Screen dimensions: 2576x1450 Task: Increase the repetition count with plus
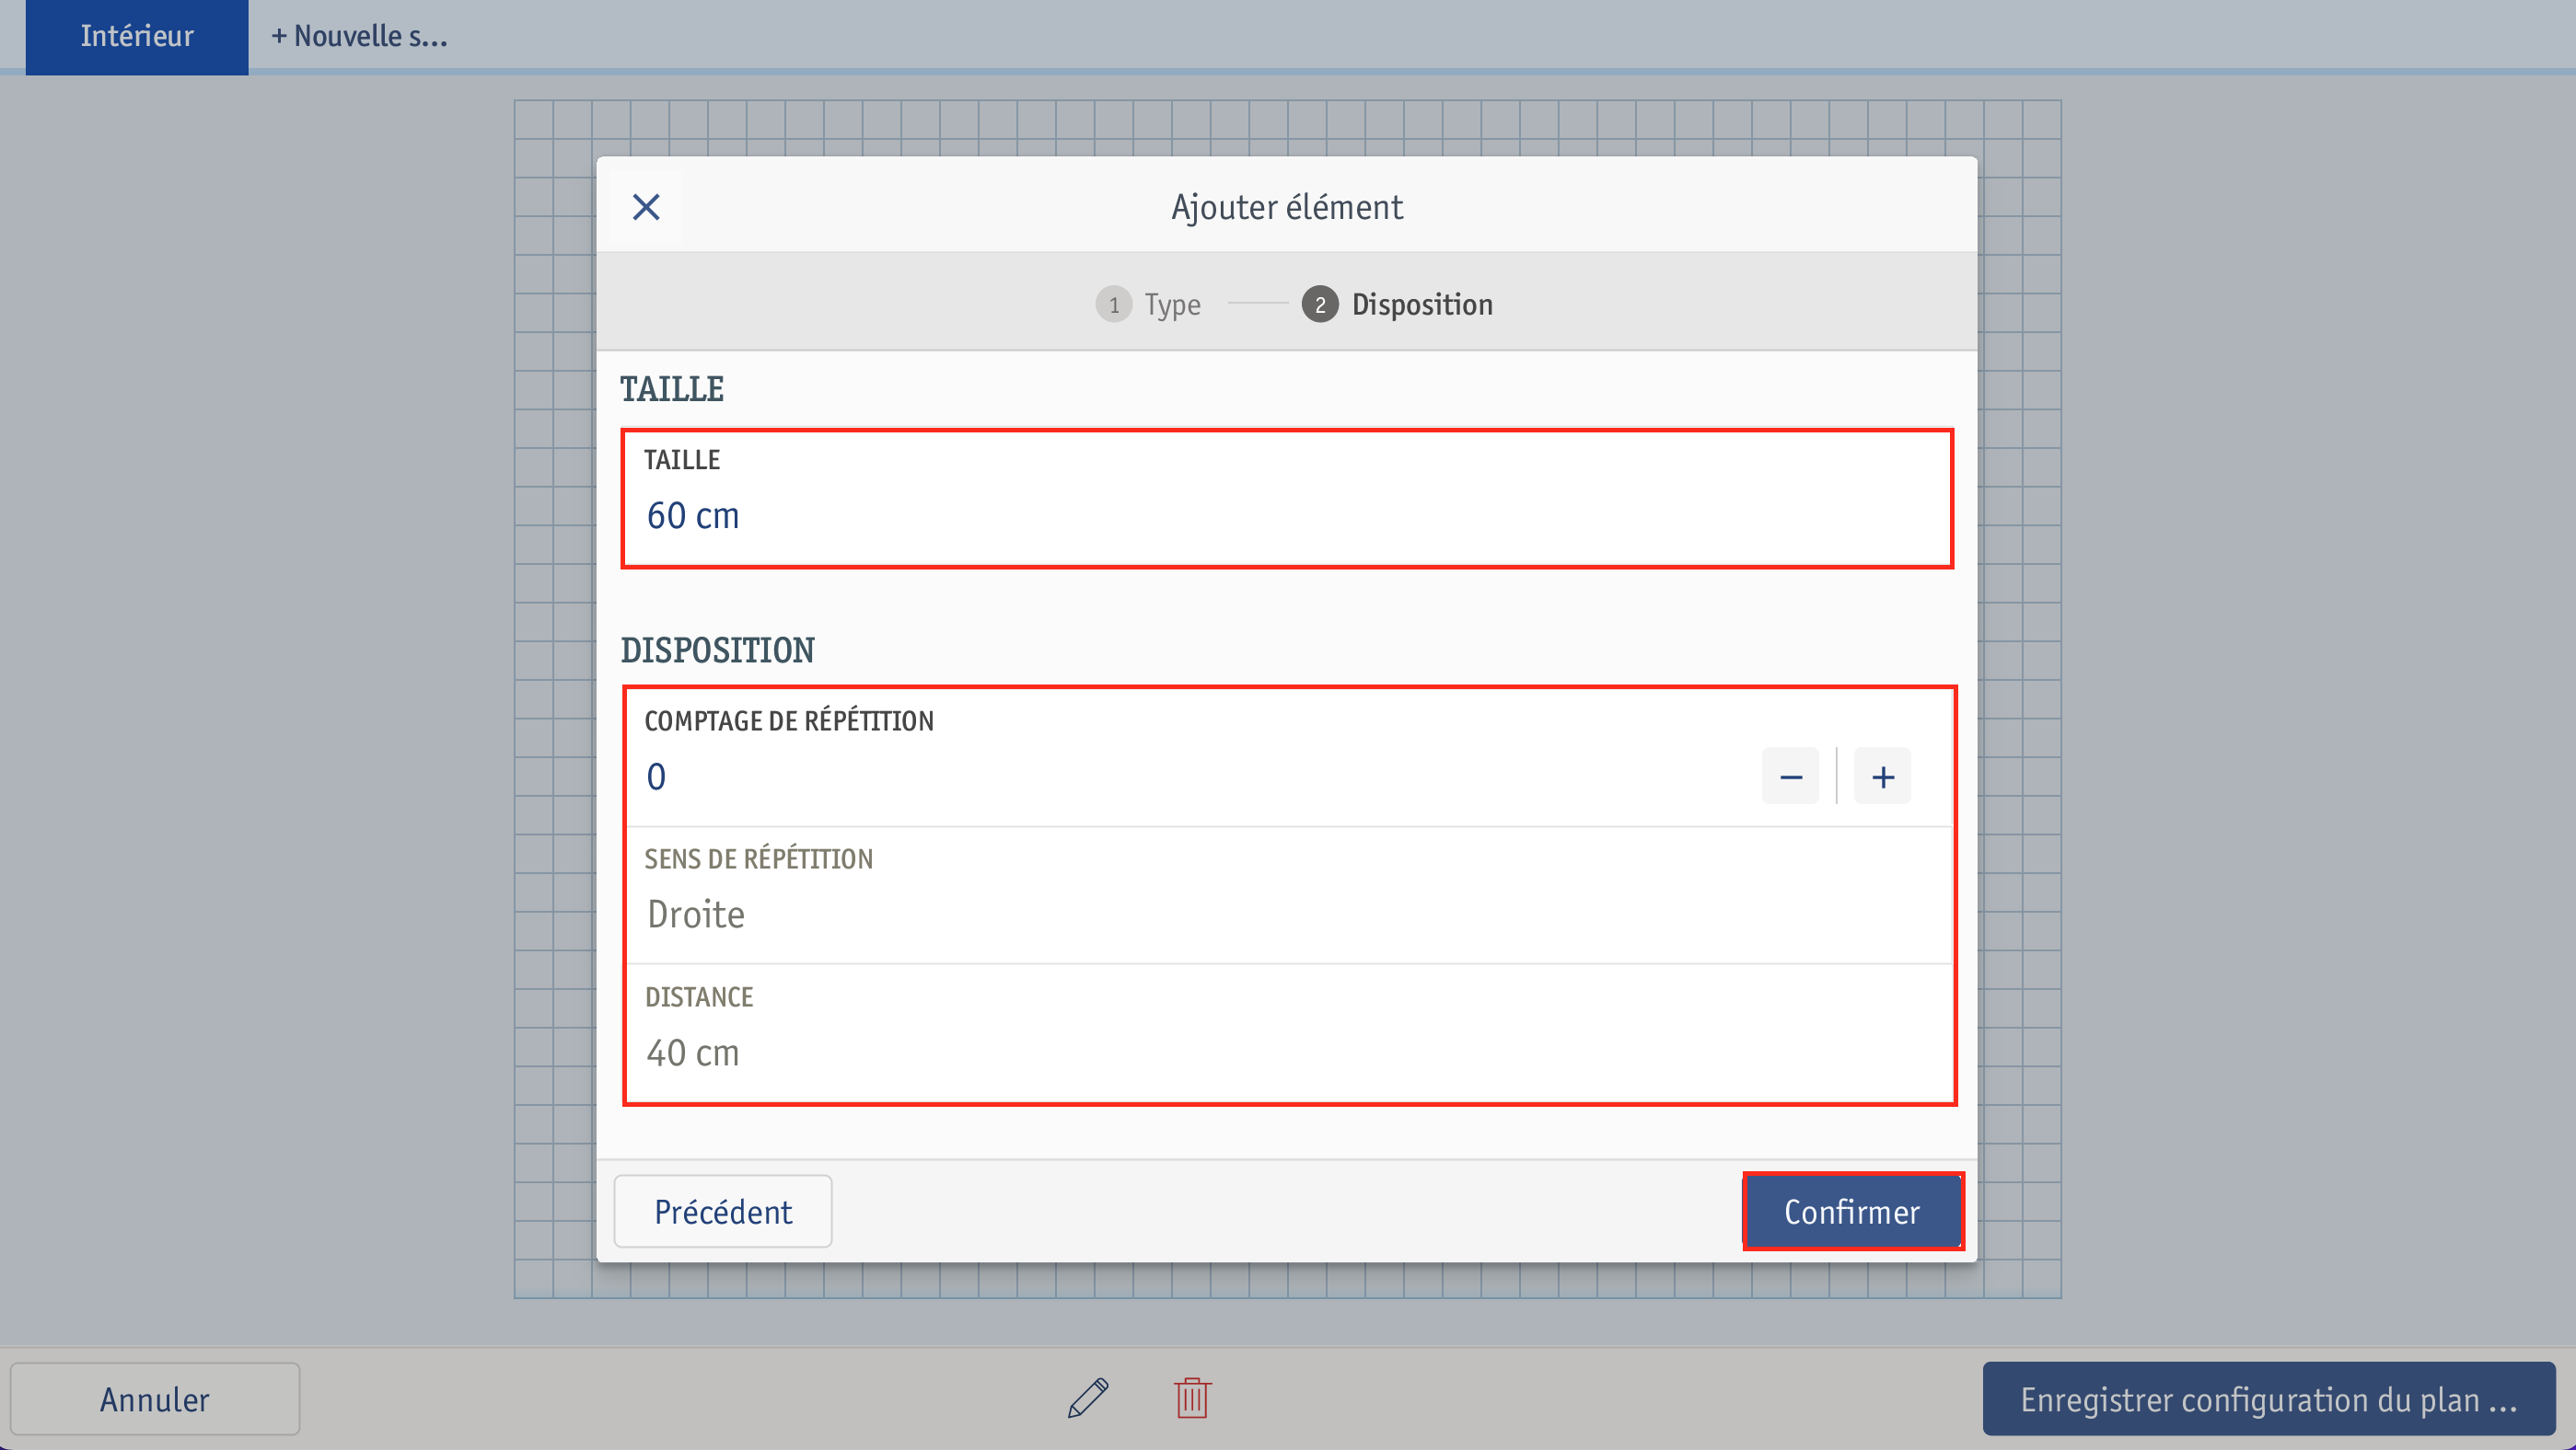[x=1882, y=777]
